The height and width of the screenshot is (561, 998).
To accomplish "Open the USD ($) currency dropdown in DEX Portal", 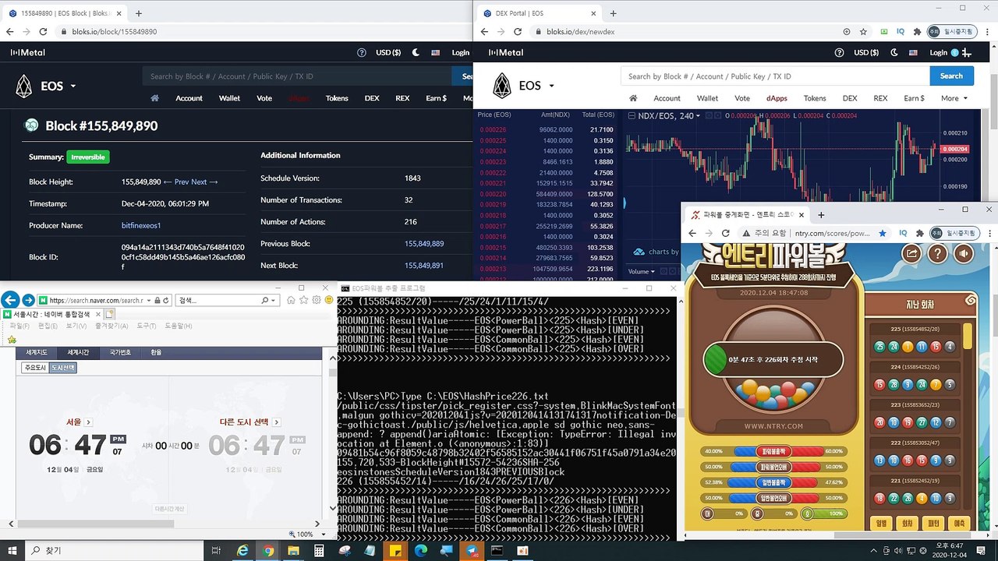I will 866,53.
